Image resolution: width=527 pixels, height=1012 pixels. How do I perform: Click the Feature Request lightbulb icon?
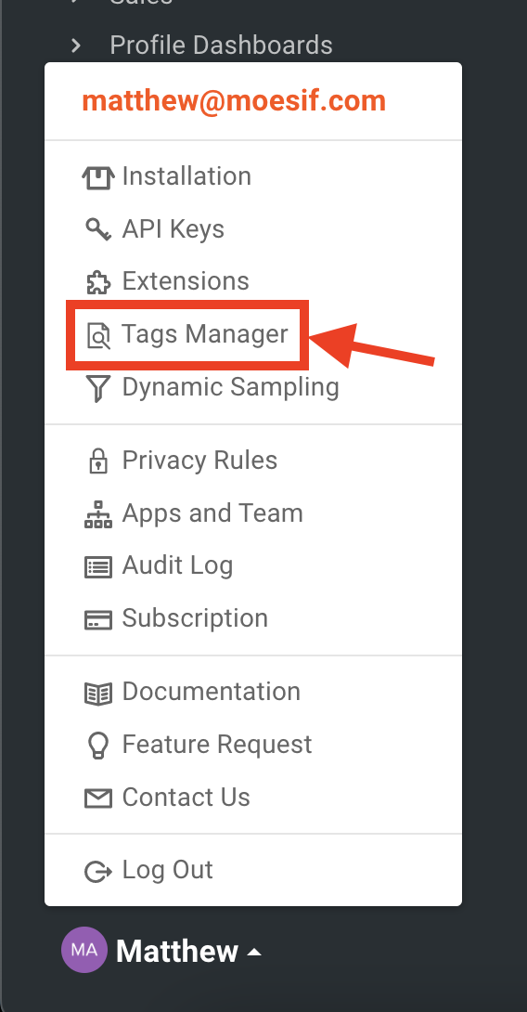click(98, 746)
